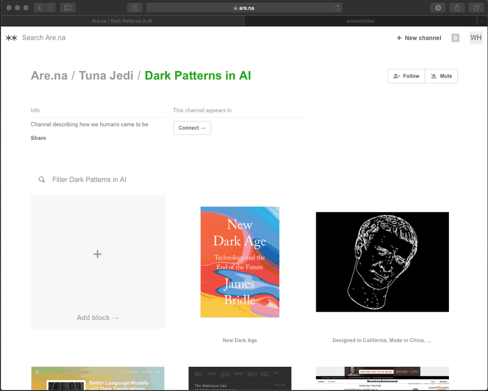
Task: Click Add block link
Action: coord(97,317)
